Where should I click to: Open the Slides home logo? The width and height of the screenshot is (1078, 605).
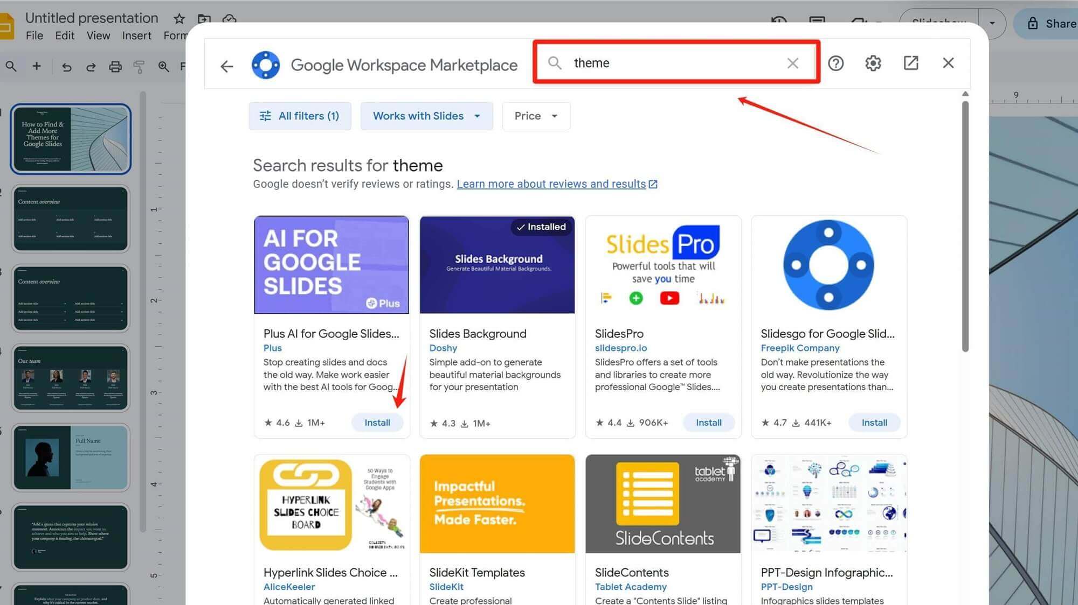(6, 26)
